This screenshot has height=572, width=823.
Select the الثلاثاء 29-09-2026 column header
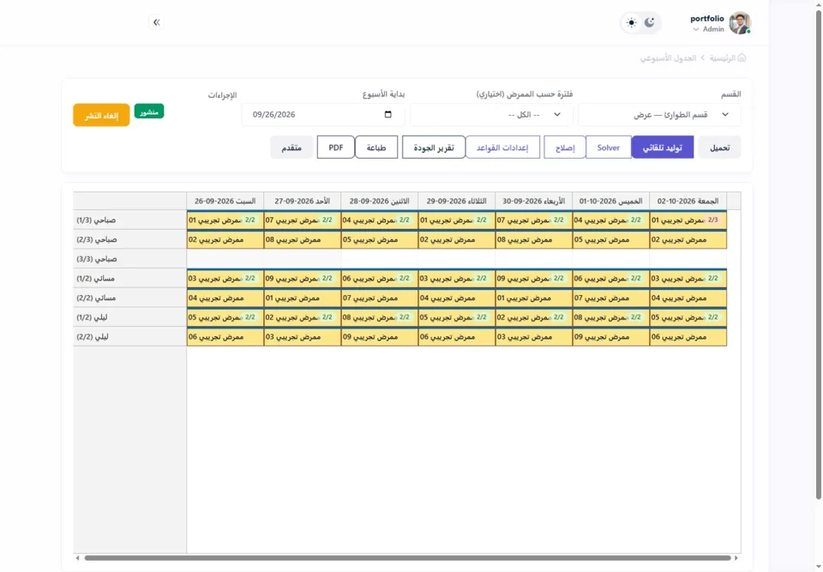coord(457,202)
